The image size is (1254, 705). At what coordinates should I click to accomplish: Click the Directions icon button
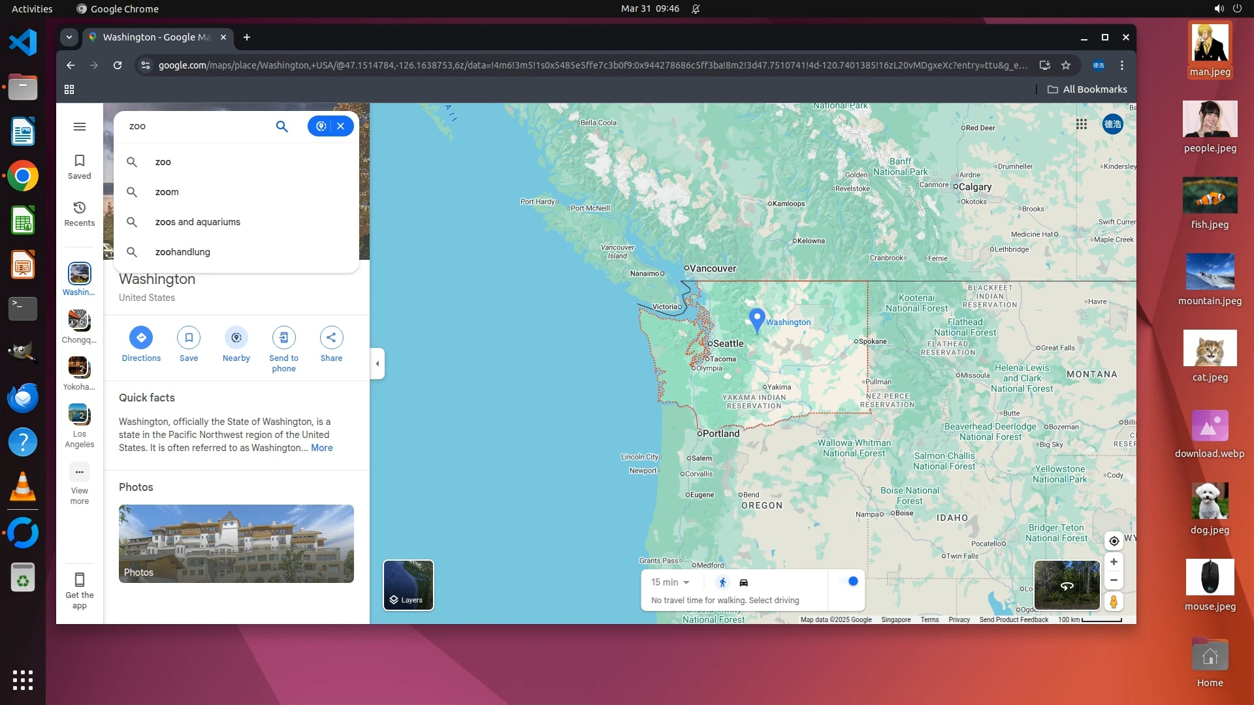pos(141,337)
